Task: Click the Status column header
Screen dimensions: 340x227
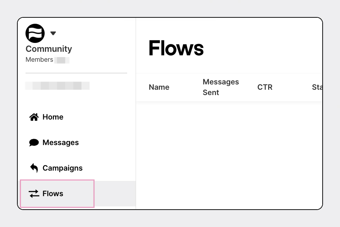Action: (x=318, y=87)
